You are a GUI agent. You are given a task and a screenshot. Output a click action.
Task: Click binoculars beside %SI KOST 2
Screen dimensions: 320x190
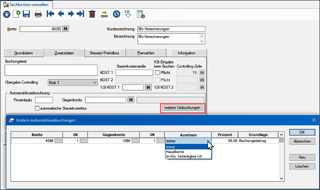tap(202, 87)
